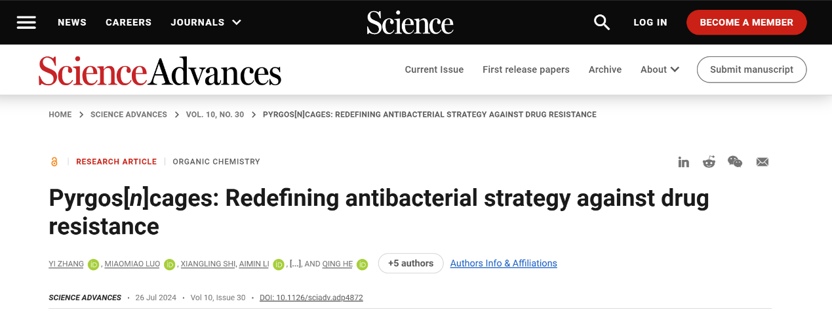Viewport: 832px width, 314px height.
Task: Click the open access lock icon
Action: pyautogui.click(x=54, y=162)
